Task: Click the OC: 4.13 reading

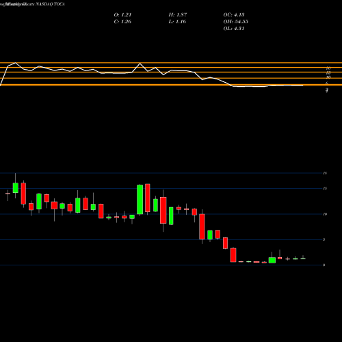Action: point(234,15)
